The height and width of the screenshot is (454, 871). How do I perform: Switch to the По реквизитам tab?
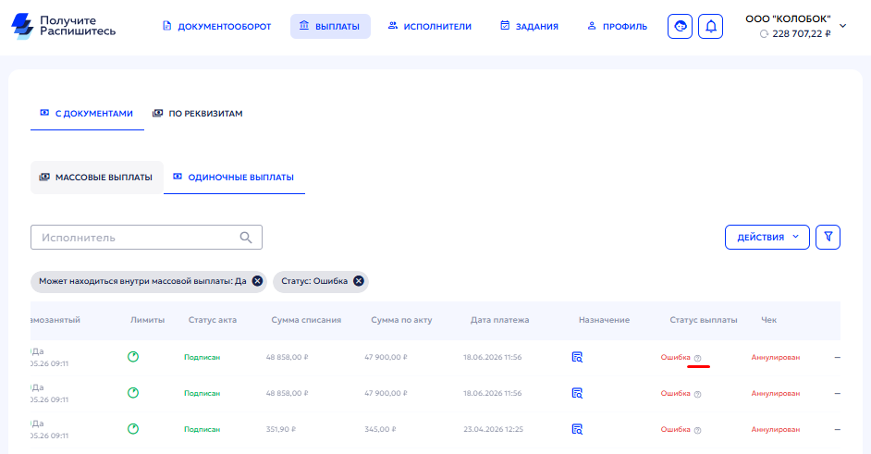tap(198, 114)
